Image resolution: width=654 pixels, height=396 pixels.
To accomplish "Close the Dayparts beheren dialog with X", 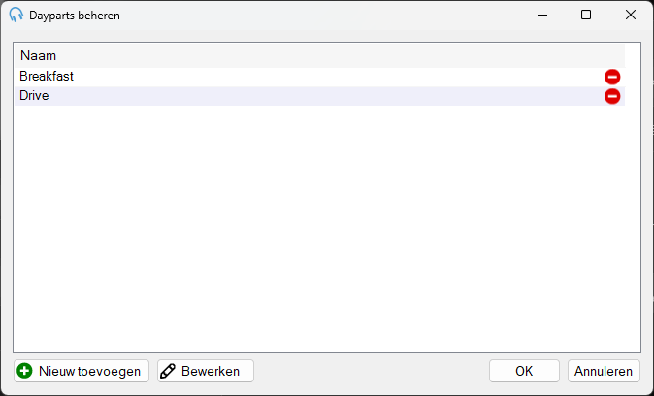I will pos(630,15).
